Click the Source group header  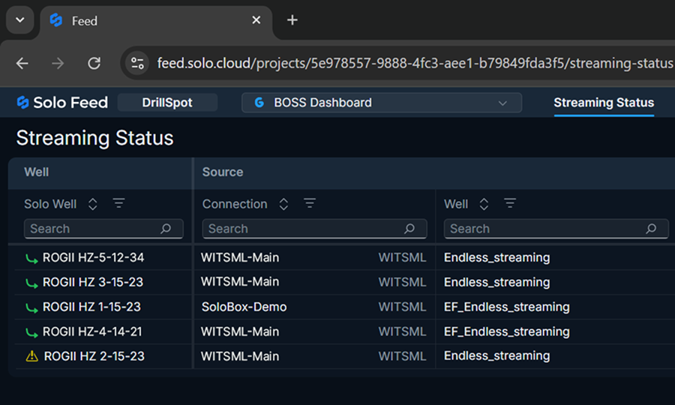pyautogui.click(x=223, y=172)
